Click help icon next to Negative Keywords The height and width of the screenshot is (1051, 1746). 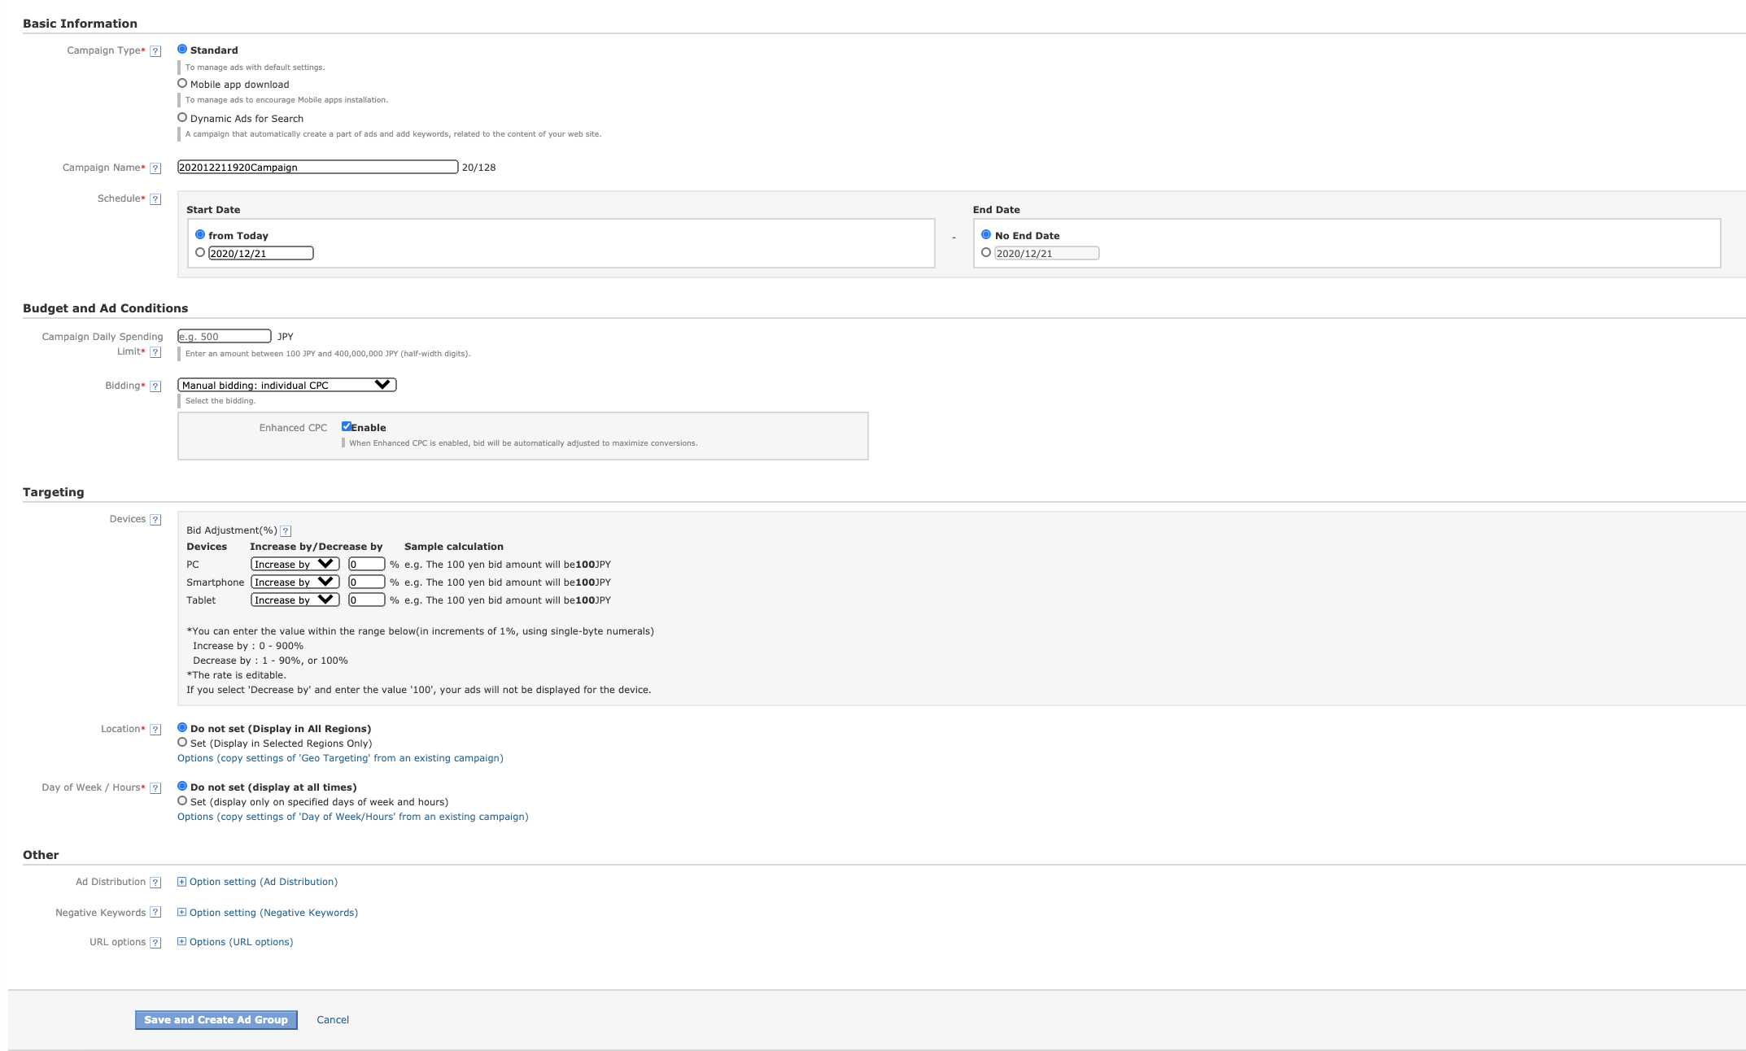click(x=155, y=911)
